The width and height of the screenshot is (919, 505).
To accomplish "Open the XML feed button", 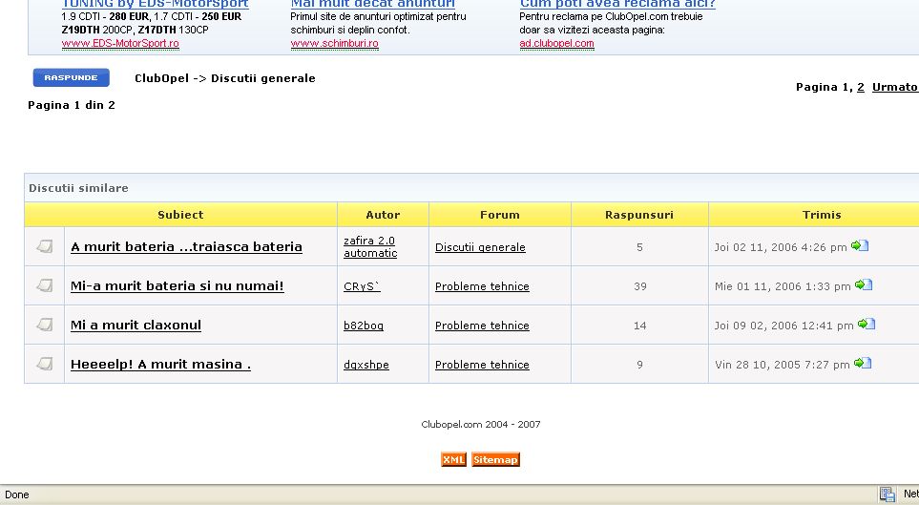I will coord(453,460).
